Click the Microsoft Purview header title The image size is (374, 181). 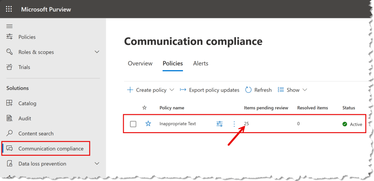pos(46,9)
